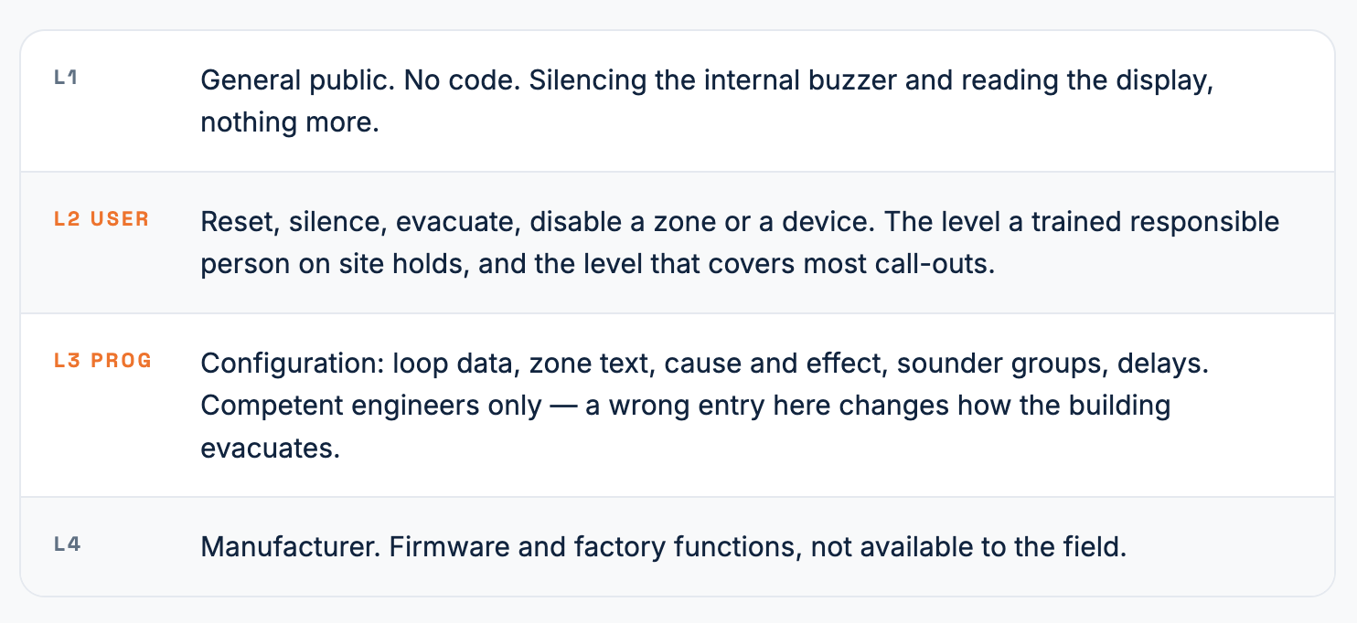1357x623 pixels.
Task: Select the orange L3 PROG label
Action: [103, 361]
